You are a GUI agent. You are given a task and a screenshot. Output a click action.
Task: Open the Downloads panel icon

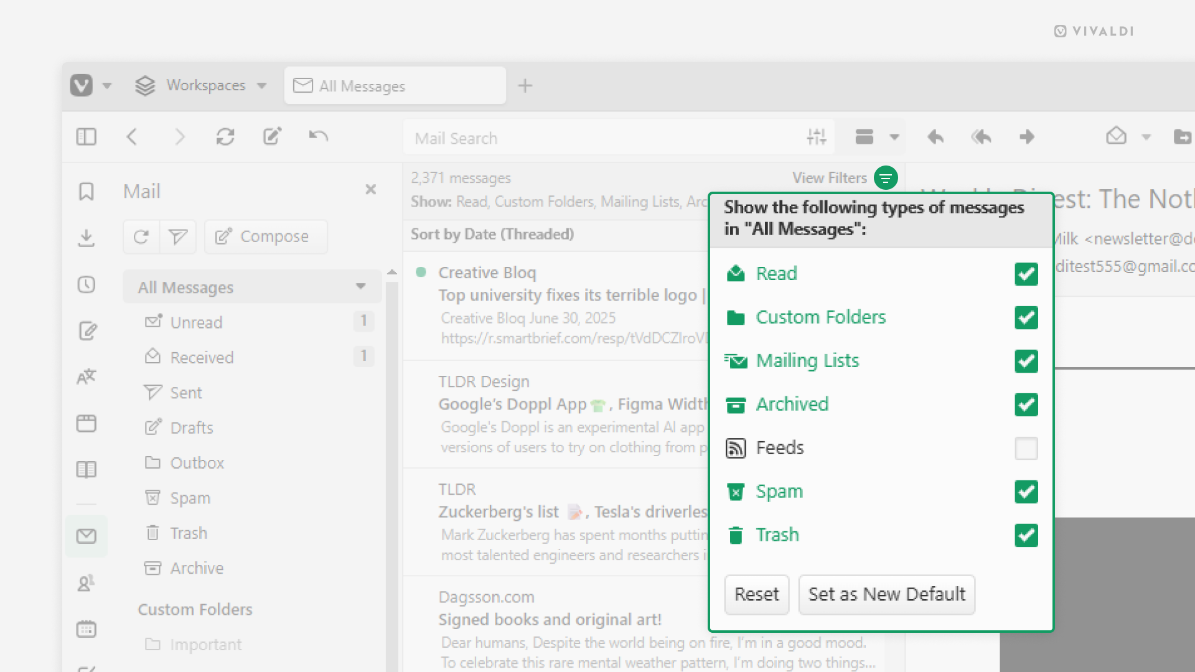[87, 238]
